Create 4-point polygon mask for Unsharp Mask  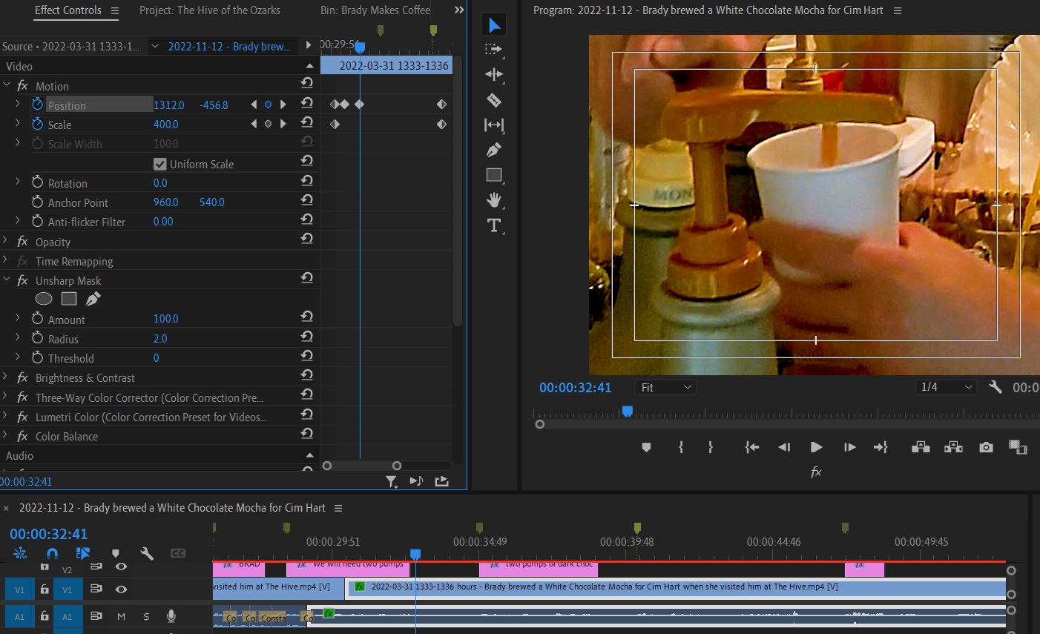69,299
